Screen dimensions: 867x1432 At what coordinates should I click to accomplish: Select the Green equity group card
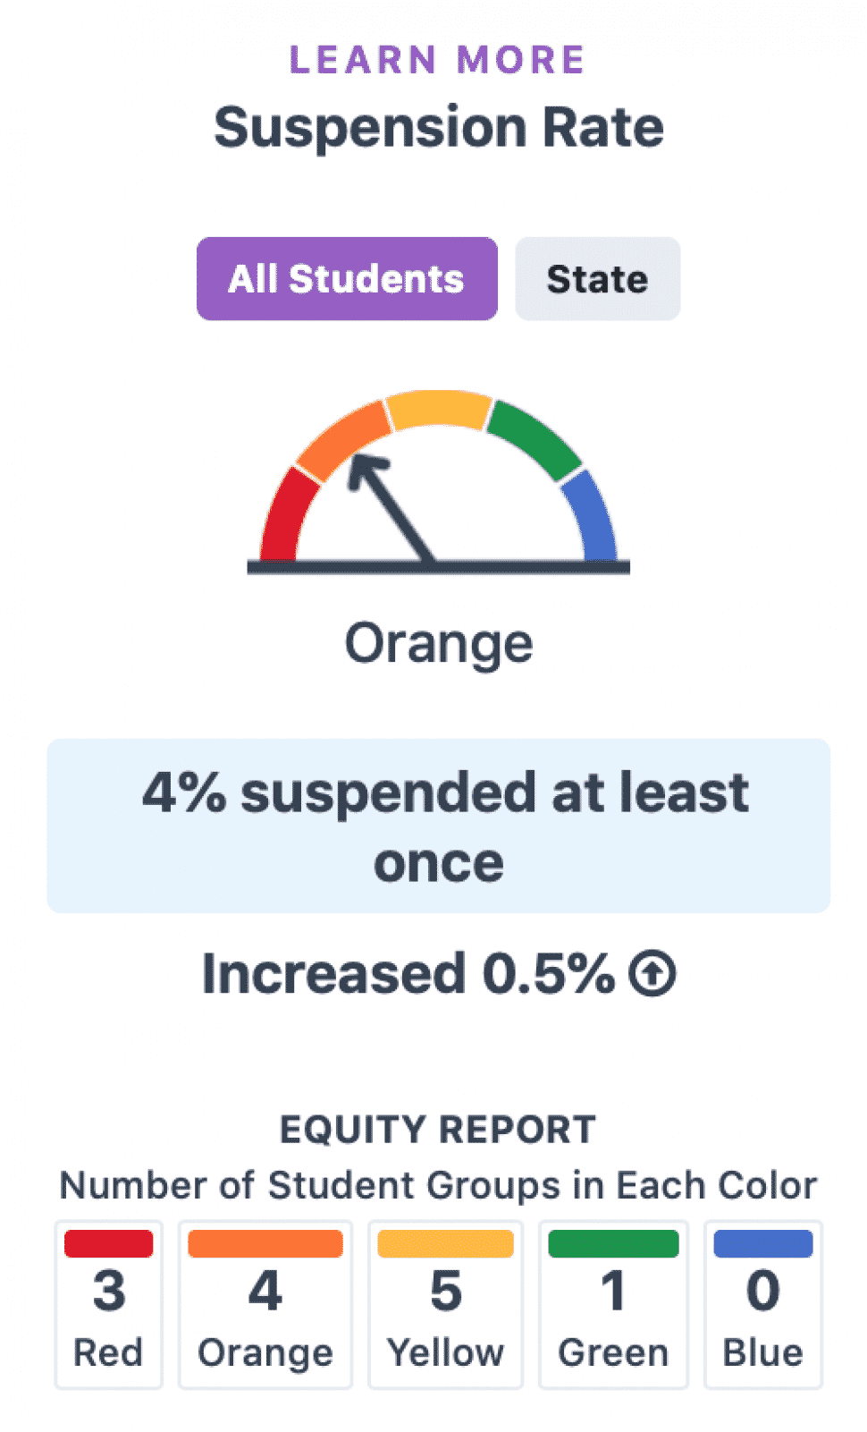pos(613,1304)
